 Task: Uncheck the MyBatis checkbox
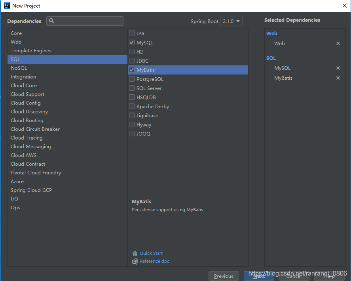pos(132,70)
